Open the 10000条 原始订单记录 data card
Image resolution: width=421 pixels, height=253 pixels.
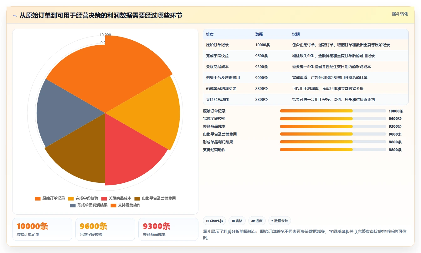42,229
